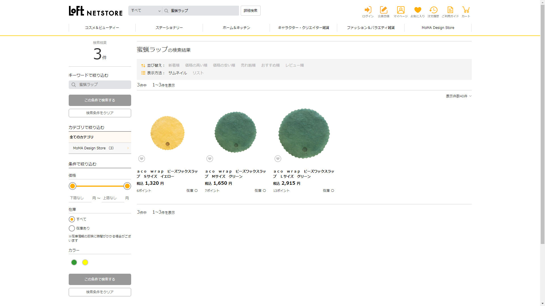Open the すべて category dropdown in search
This screenshot has height=306, width=545.
point(145,11)
